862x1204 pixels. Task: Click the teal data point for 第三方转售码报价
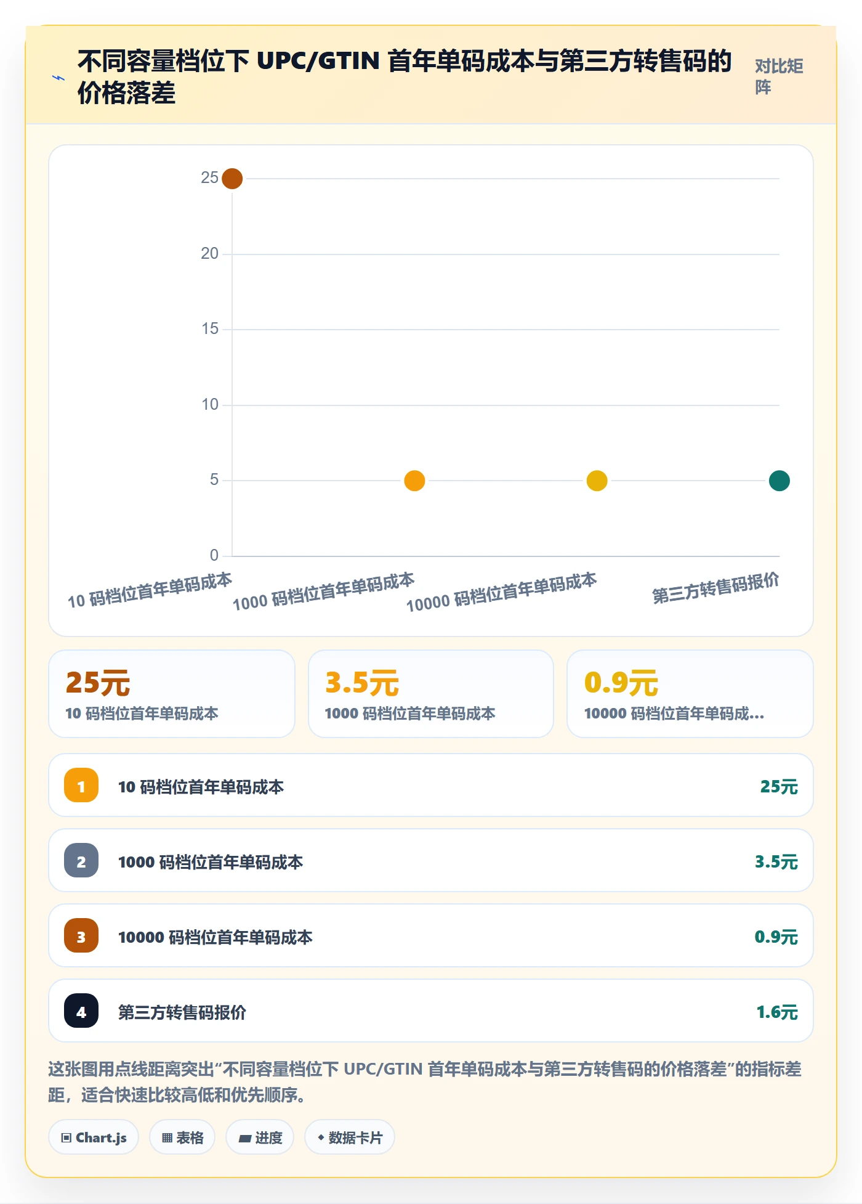[x=779, y=481]
